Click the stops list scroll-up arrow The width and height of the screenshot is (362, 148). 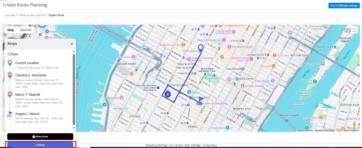(x=74, y=51)
